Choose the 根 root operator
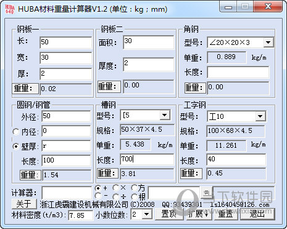 [x=135, y=197]
